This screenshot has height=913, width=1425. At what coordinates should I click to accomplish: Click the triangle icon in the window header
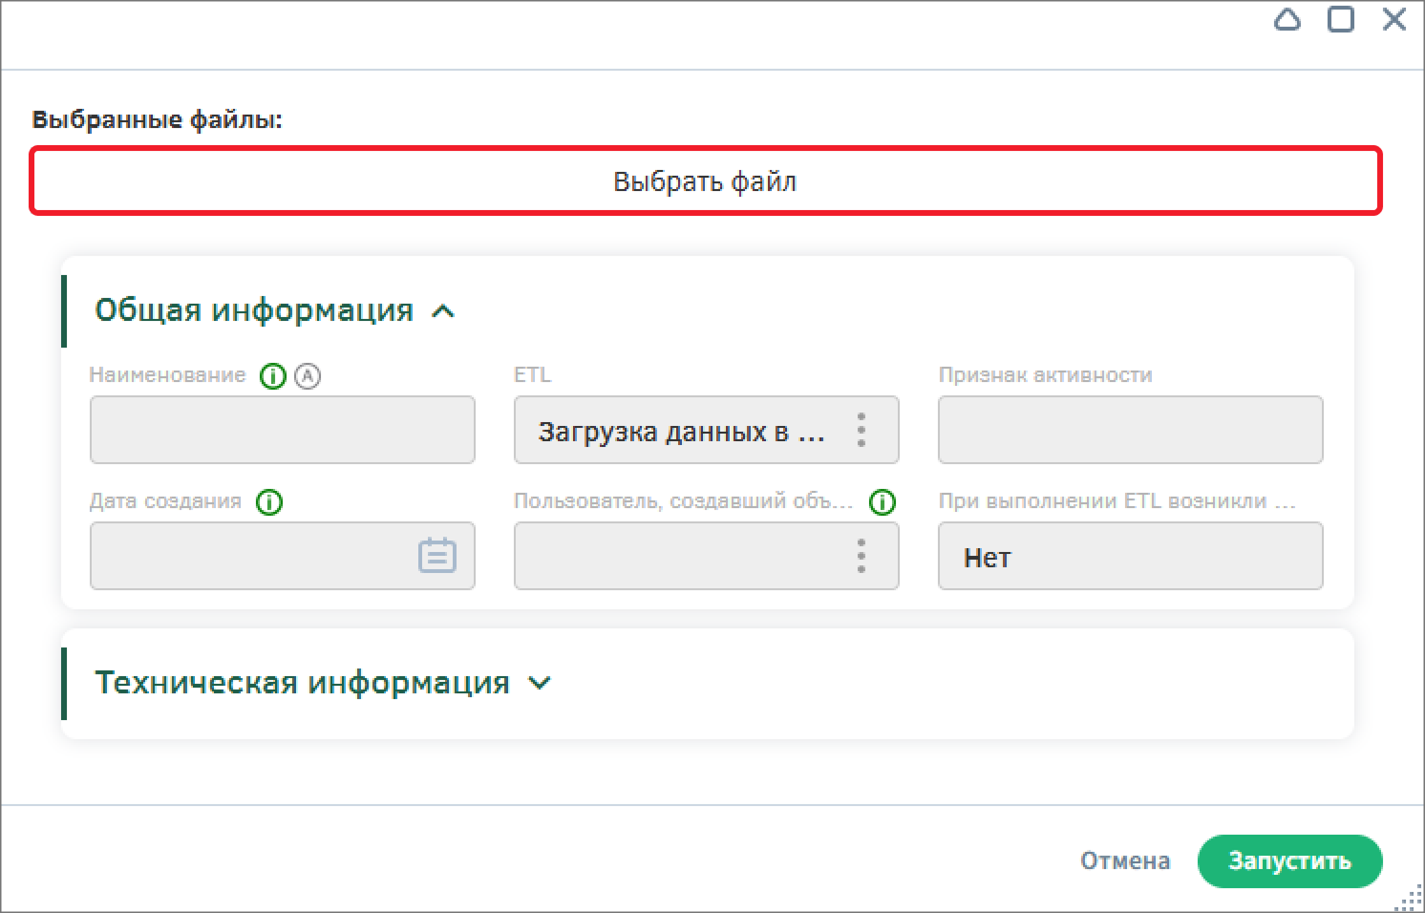pyautogui.click(x=1287, y=20)
